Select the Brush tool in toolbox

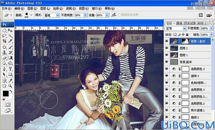[10, 47]
